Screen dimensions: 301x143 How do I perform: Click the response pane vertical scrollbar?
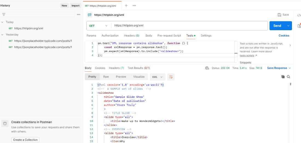pyautogui.click(x=290, y=84)
